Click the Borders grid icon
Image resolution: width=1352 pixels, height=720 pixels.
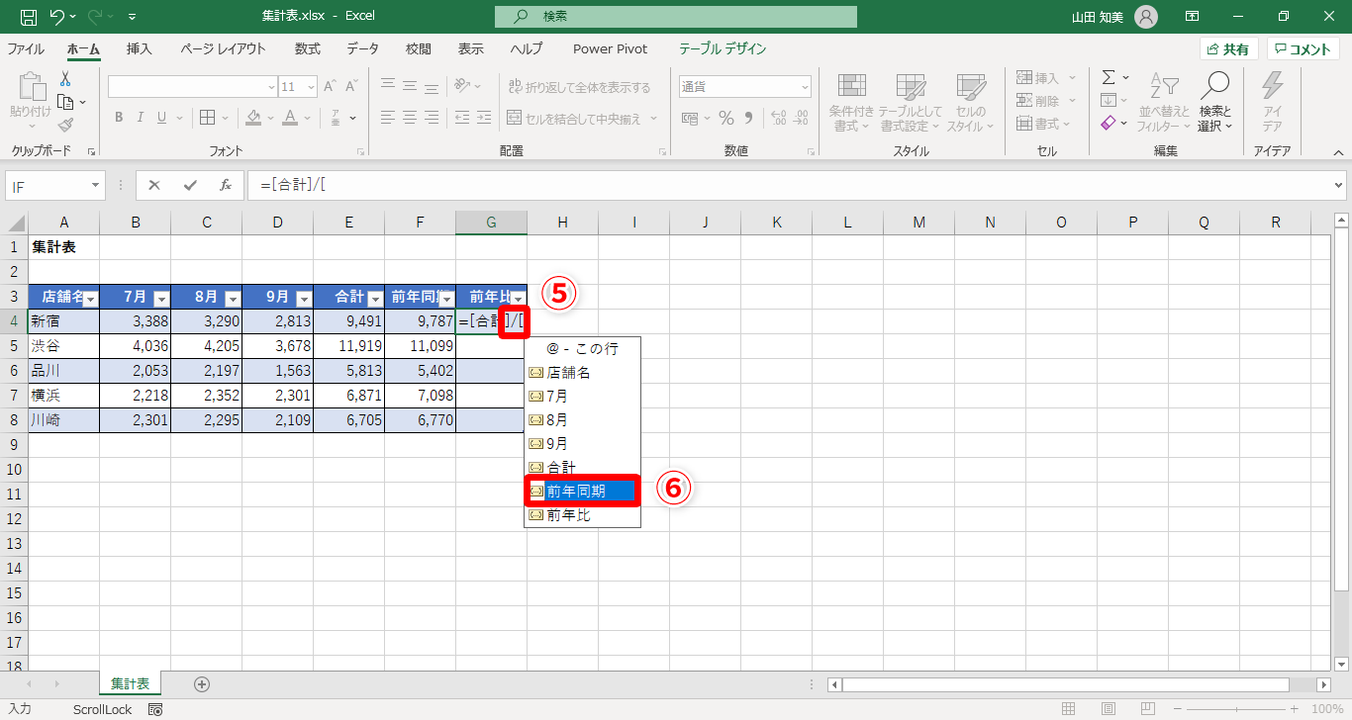[x=207, y=118]
